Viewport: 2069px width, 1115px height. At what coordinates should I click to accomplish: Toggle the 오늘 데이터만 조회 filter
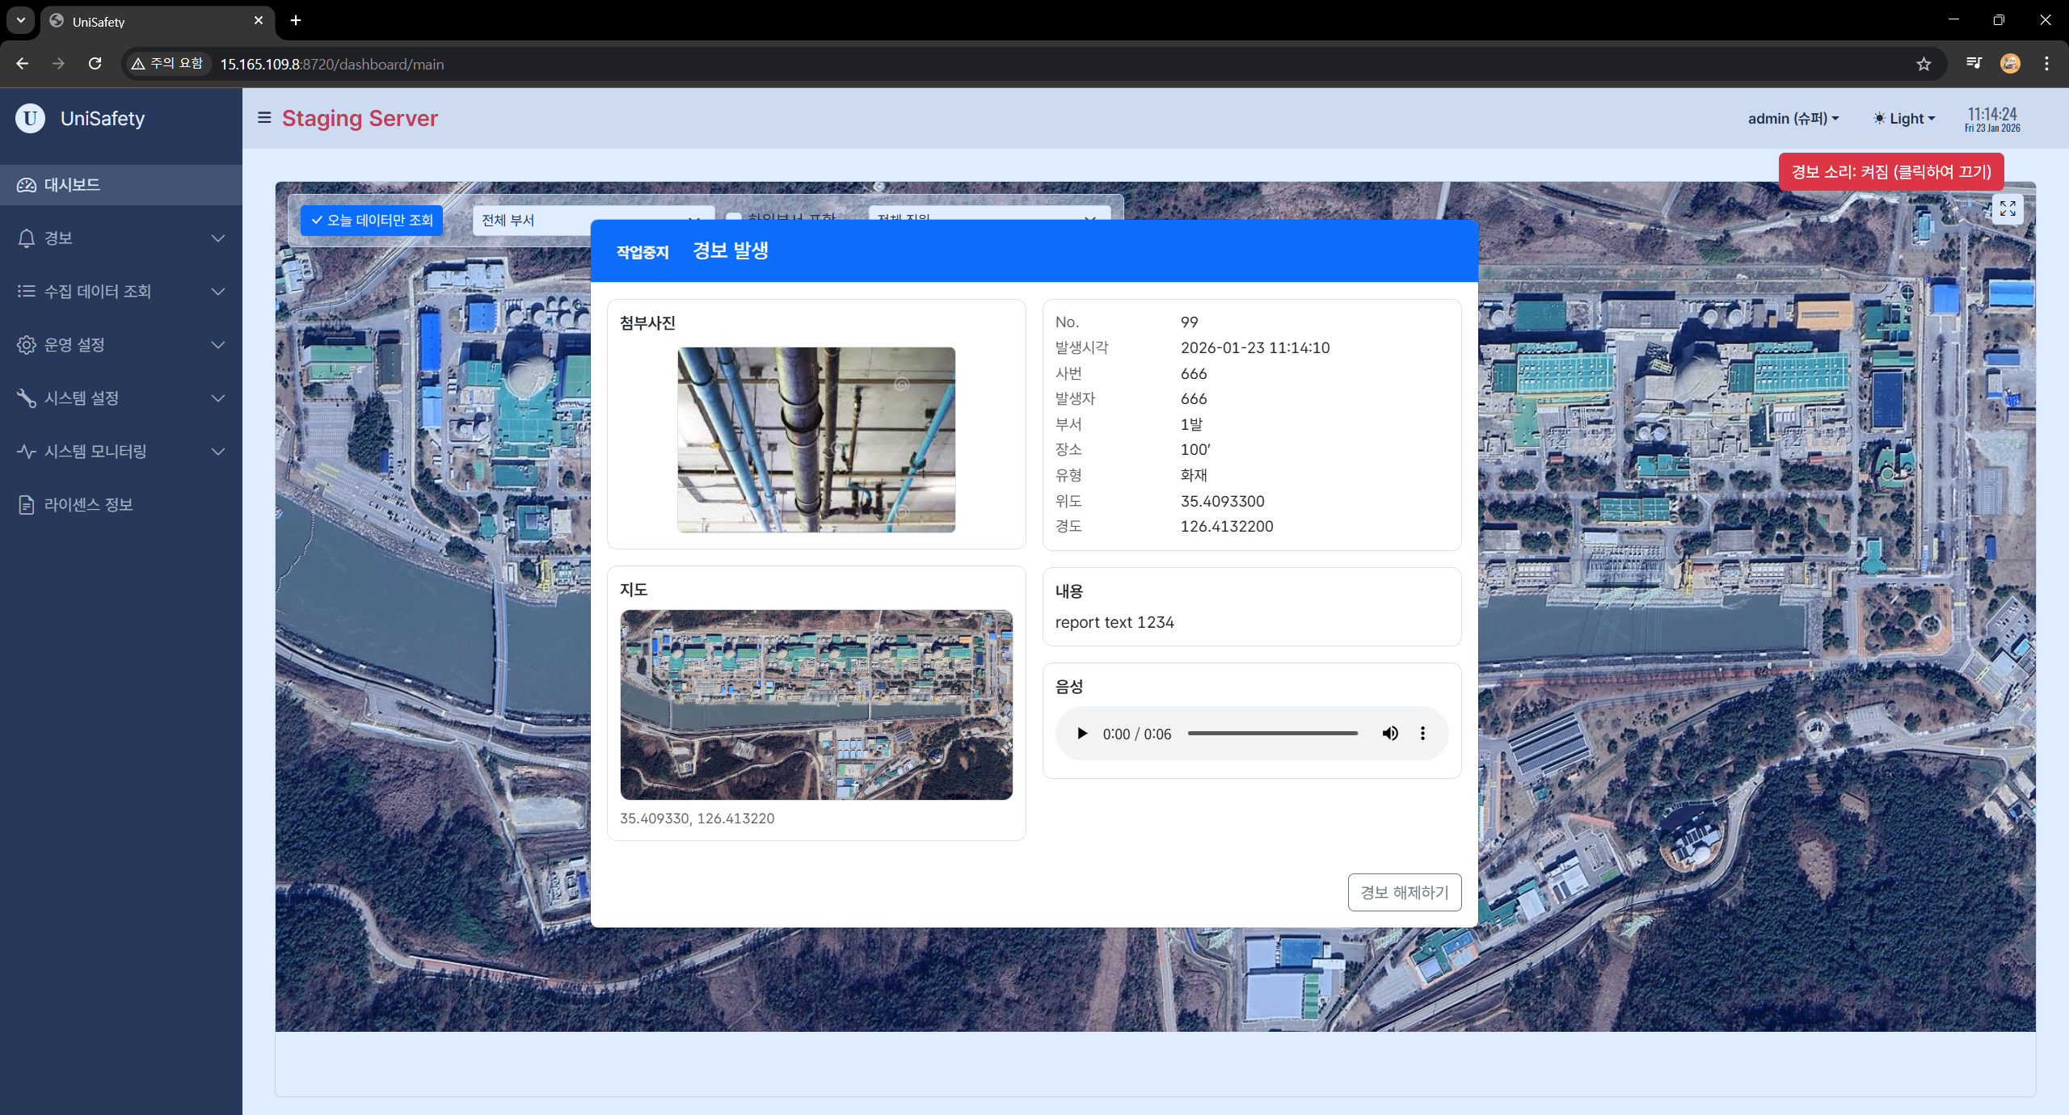[x=372, y=220]
